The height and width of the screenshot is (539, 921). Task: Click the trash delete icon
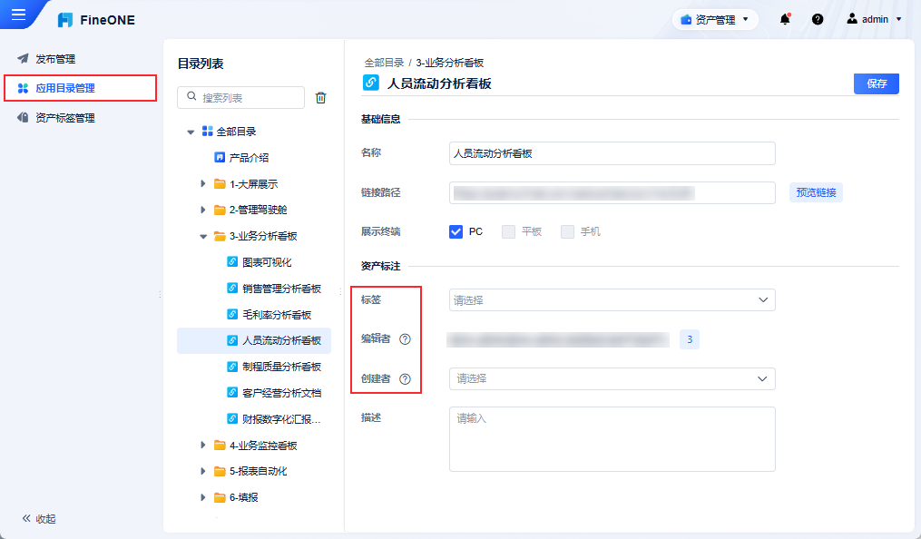[320, 98]
